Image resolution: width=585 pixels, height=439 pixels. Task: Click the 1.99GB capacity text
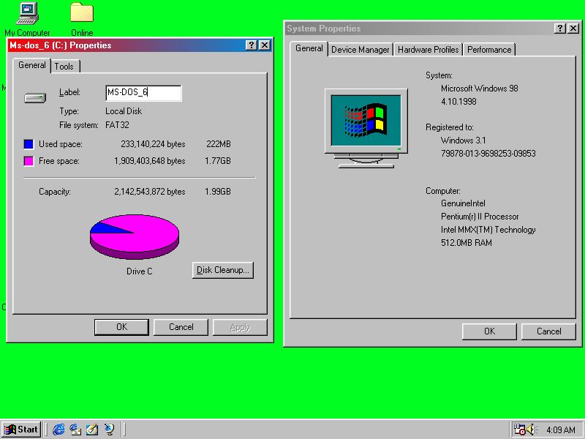click(218, 192)
